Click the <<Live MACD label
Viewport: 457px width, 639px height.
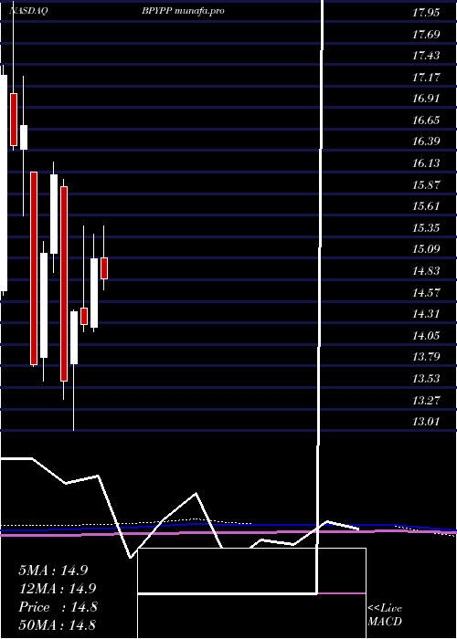pyautogui.click(x=385, y=614)
